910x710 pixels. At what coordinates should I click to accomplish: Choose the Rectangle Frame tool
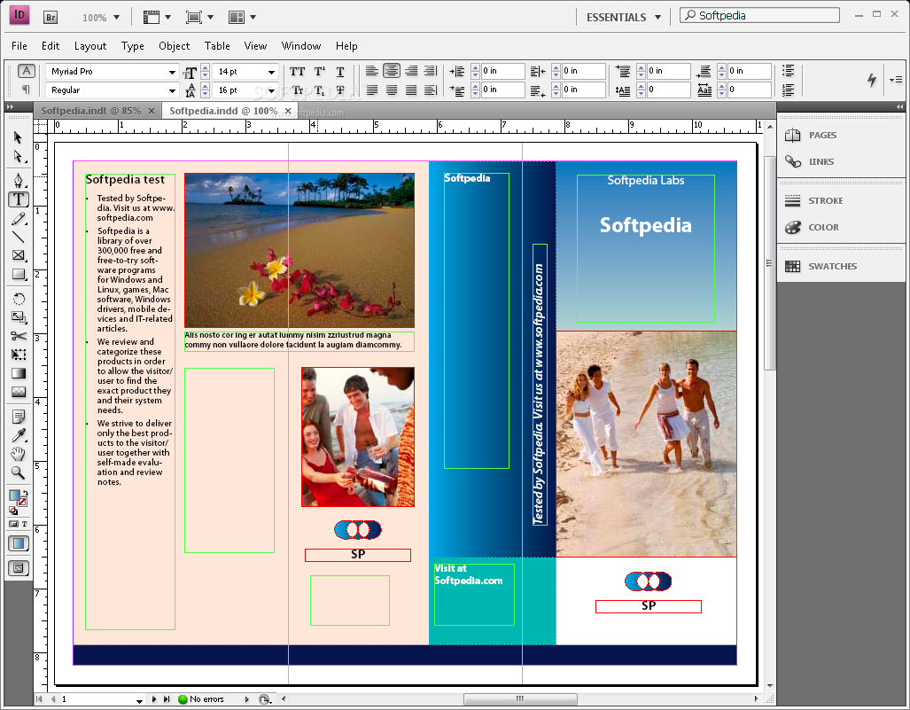point(19,256)
